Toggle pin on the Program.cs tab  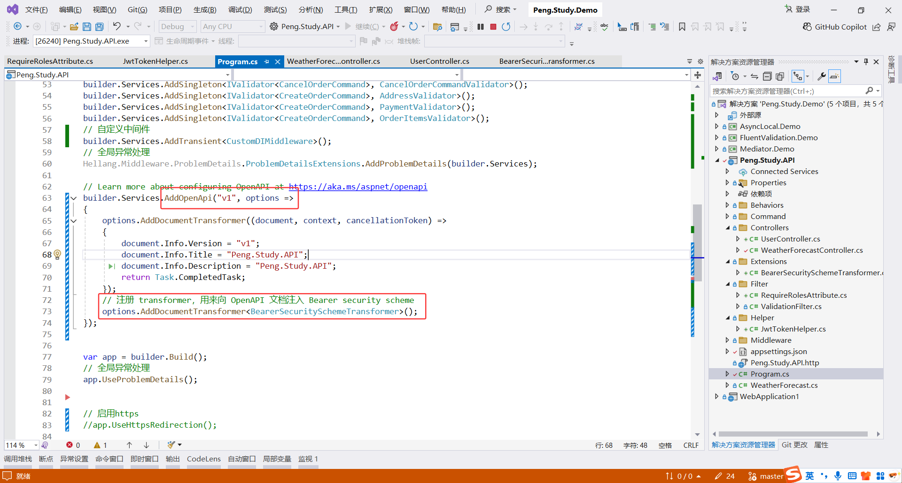click(267, 61)
